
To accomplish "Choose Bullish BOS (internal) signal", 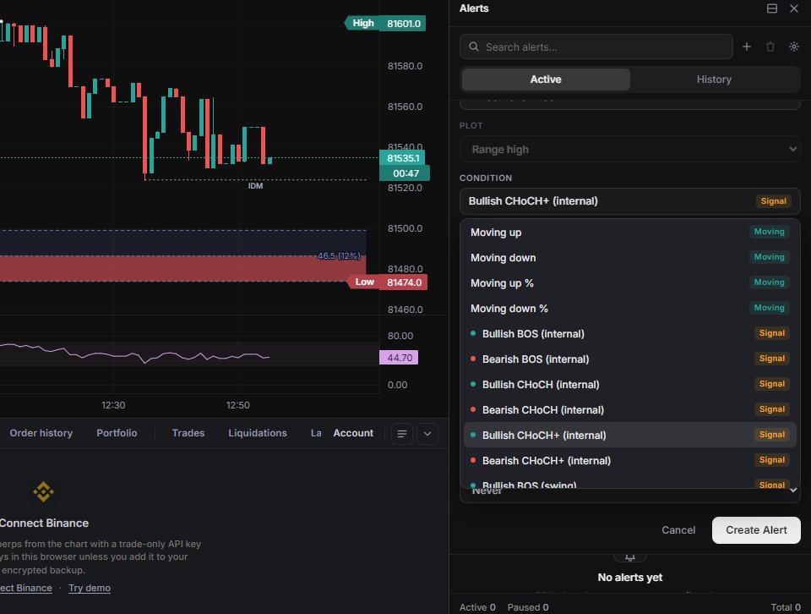I will (x=630, y=334).
